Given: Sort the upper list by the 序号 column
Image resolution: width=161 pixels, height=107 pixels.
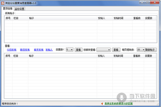Looking at the screenshot, I should click(9, 18).
